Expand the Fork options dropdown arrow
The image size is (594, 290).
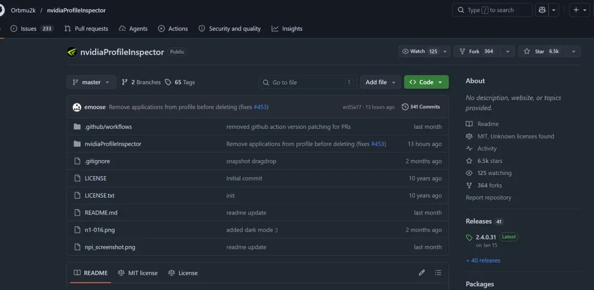pos(508,51)
